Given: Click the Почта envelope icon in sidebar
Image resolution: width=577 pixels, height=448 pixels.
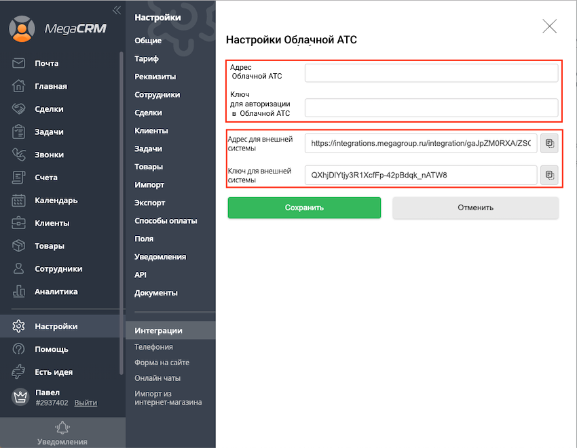Looking at the screenshot, I should point(19,63).
